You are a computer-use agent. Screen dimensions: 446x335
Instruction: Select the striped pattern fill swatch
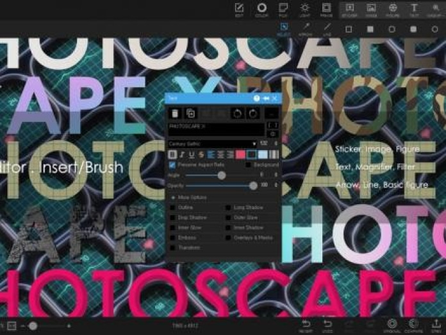pos(274,155)
